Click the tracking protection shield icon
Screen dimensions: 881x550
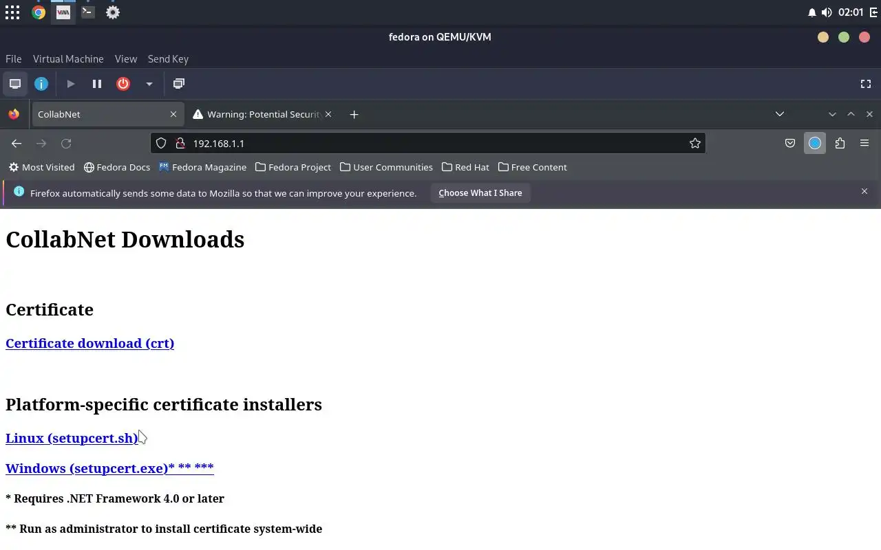pos(161,143)
